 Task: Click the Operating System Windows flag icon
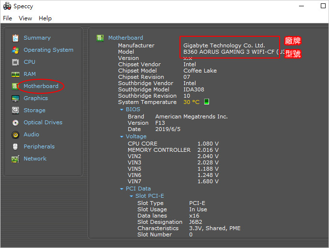click(15, 50)
